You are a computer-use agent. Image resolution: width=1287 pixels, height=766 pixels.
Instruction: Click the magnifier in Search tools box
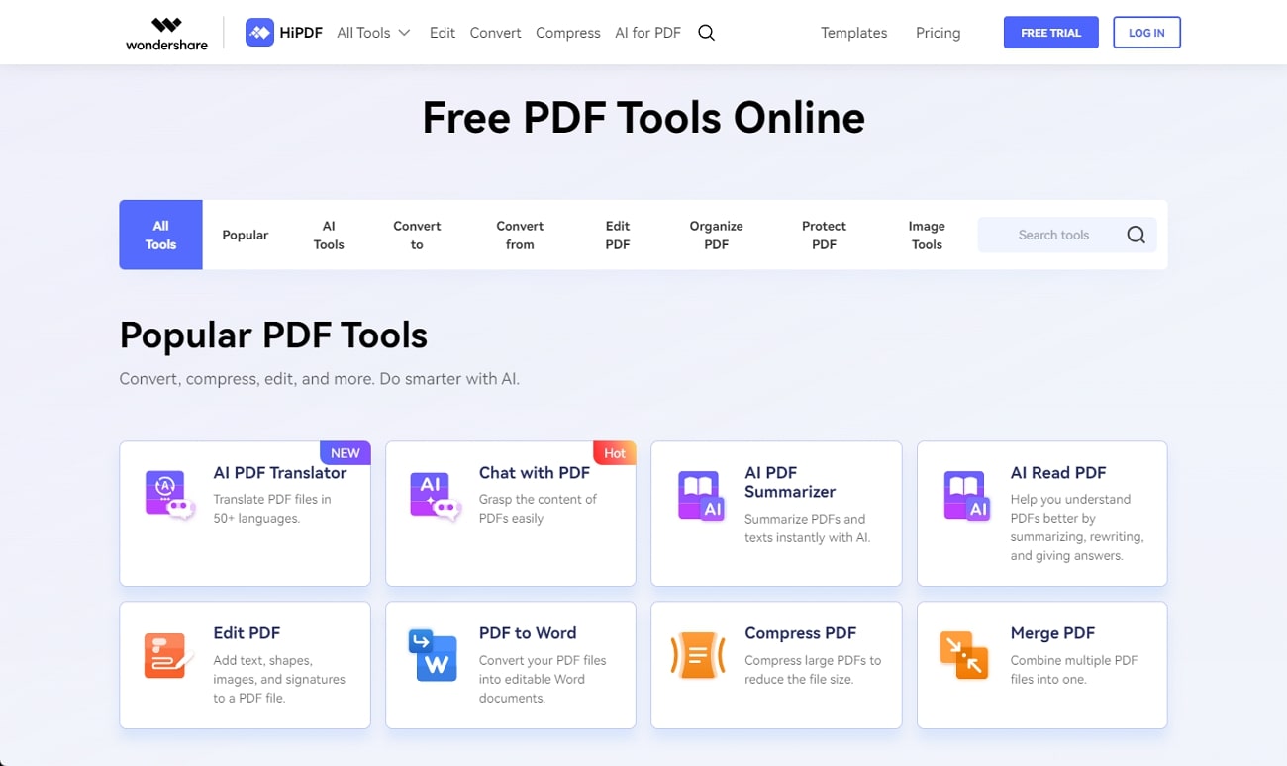[x=1136, y=235]
